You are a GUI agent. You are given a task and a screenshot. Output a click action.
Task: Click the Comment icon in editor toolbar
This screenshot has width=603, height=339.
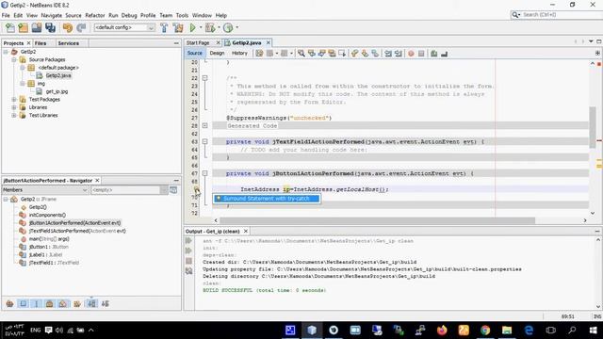433,54
